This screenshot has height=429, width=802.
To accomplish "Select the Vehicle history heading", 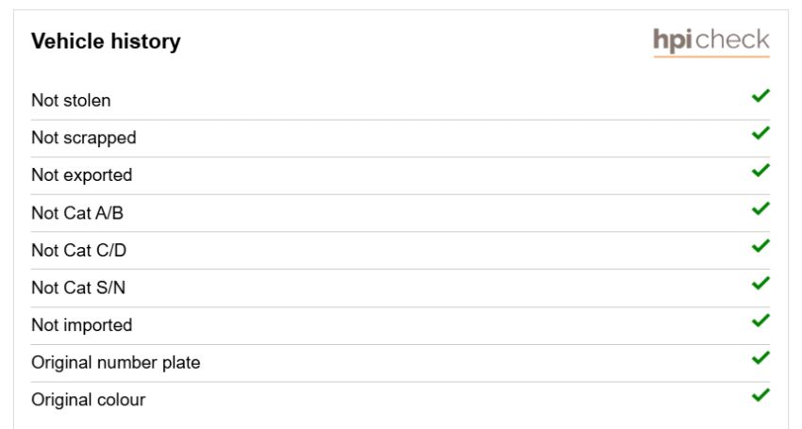I will tap(106, 41).
